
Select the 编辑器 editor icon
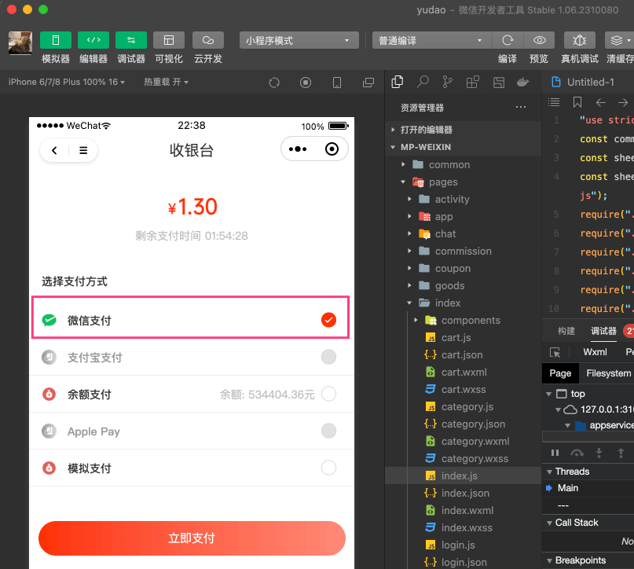tap(93, 39)
